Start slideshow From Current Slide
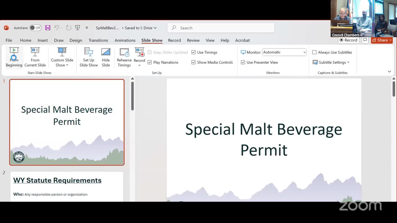This screenshot has height=223, width=397. click(35, 57)
